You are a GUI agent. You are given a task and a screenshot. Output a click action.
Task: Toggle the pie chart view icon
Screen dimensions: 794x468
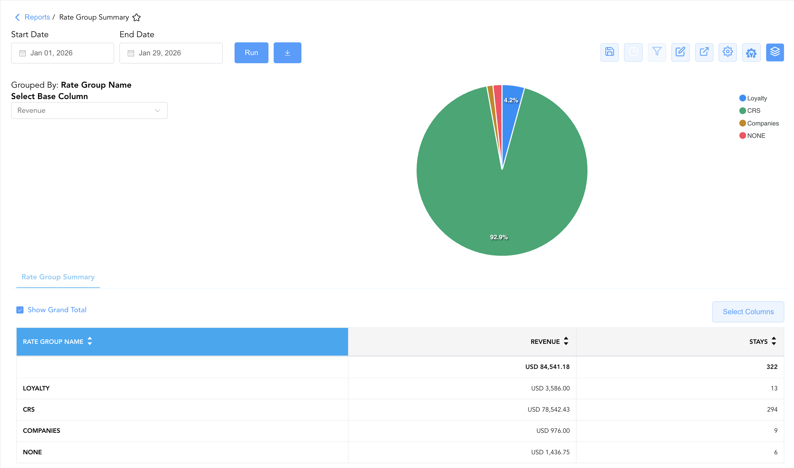(x=633, y=52)
